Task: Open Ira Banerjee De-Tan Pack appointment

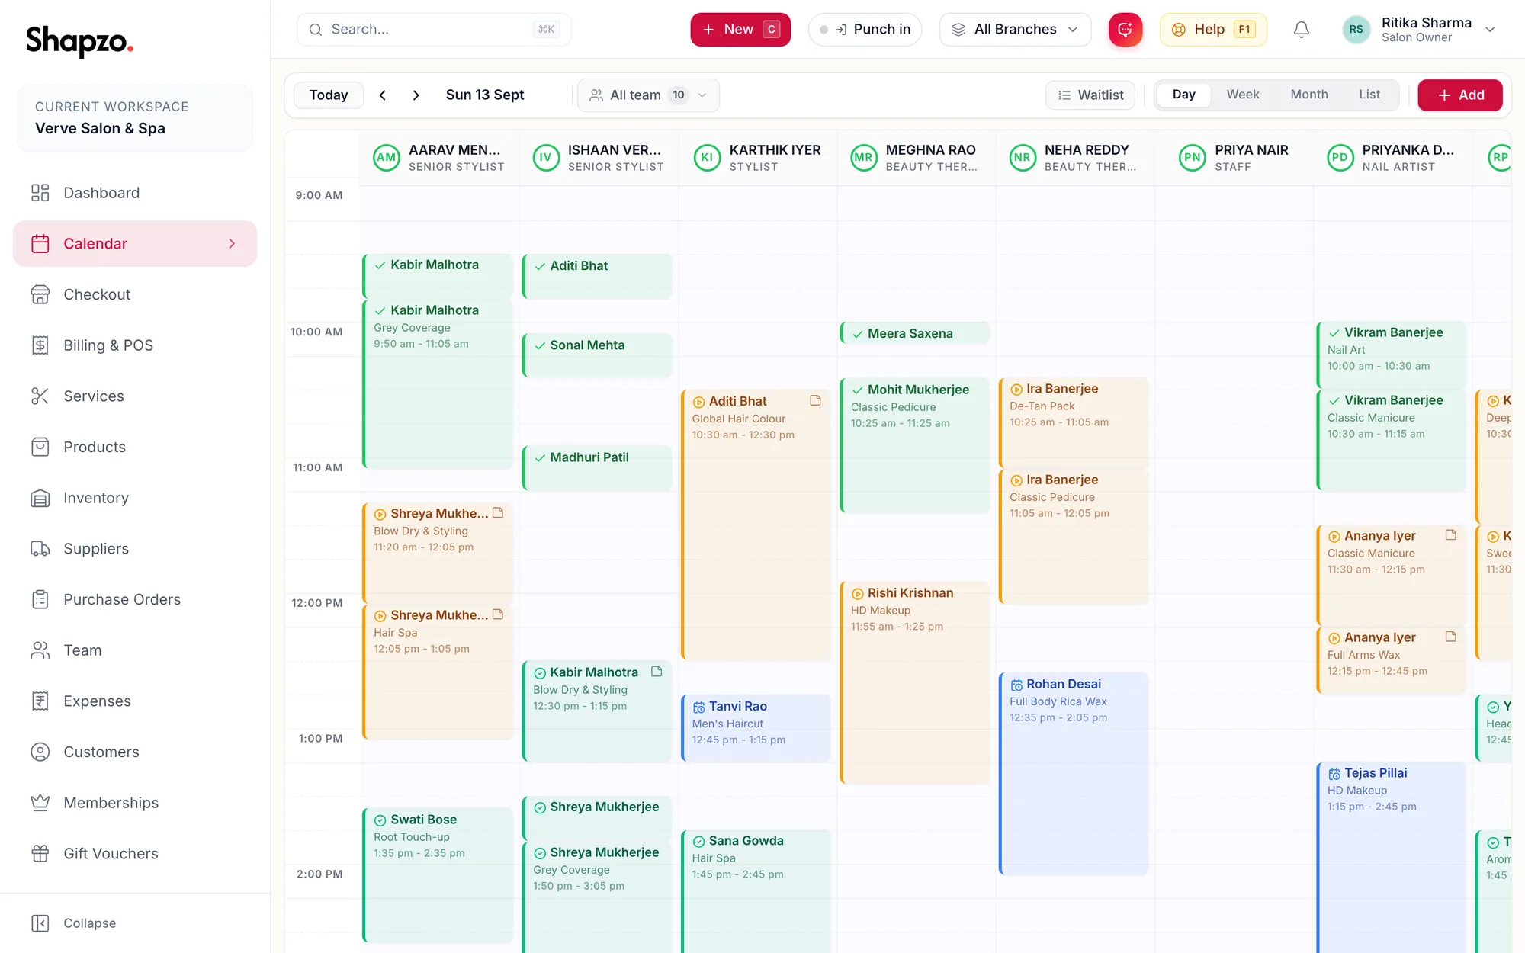Action: (1073, 422)
